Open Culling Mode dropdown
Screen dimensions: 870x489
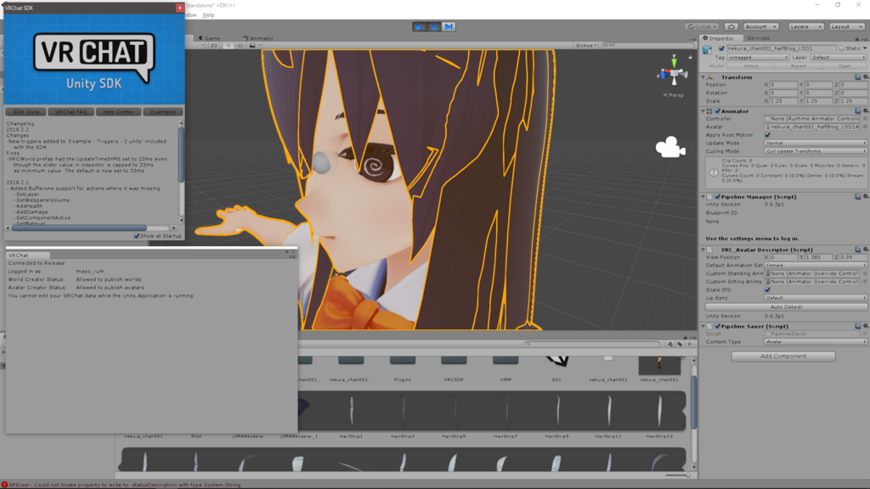point(815,151)
